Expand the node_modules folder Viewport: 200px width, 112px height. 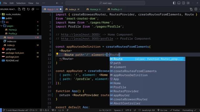tap(13, 14)
